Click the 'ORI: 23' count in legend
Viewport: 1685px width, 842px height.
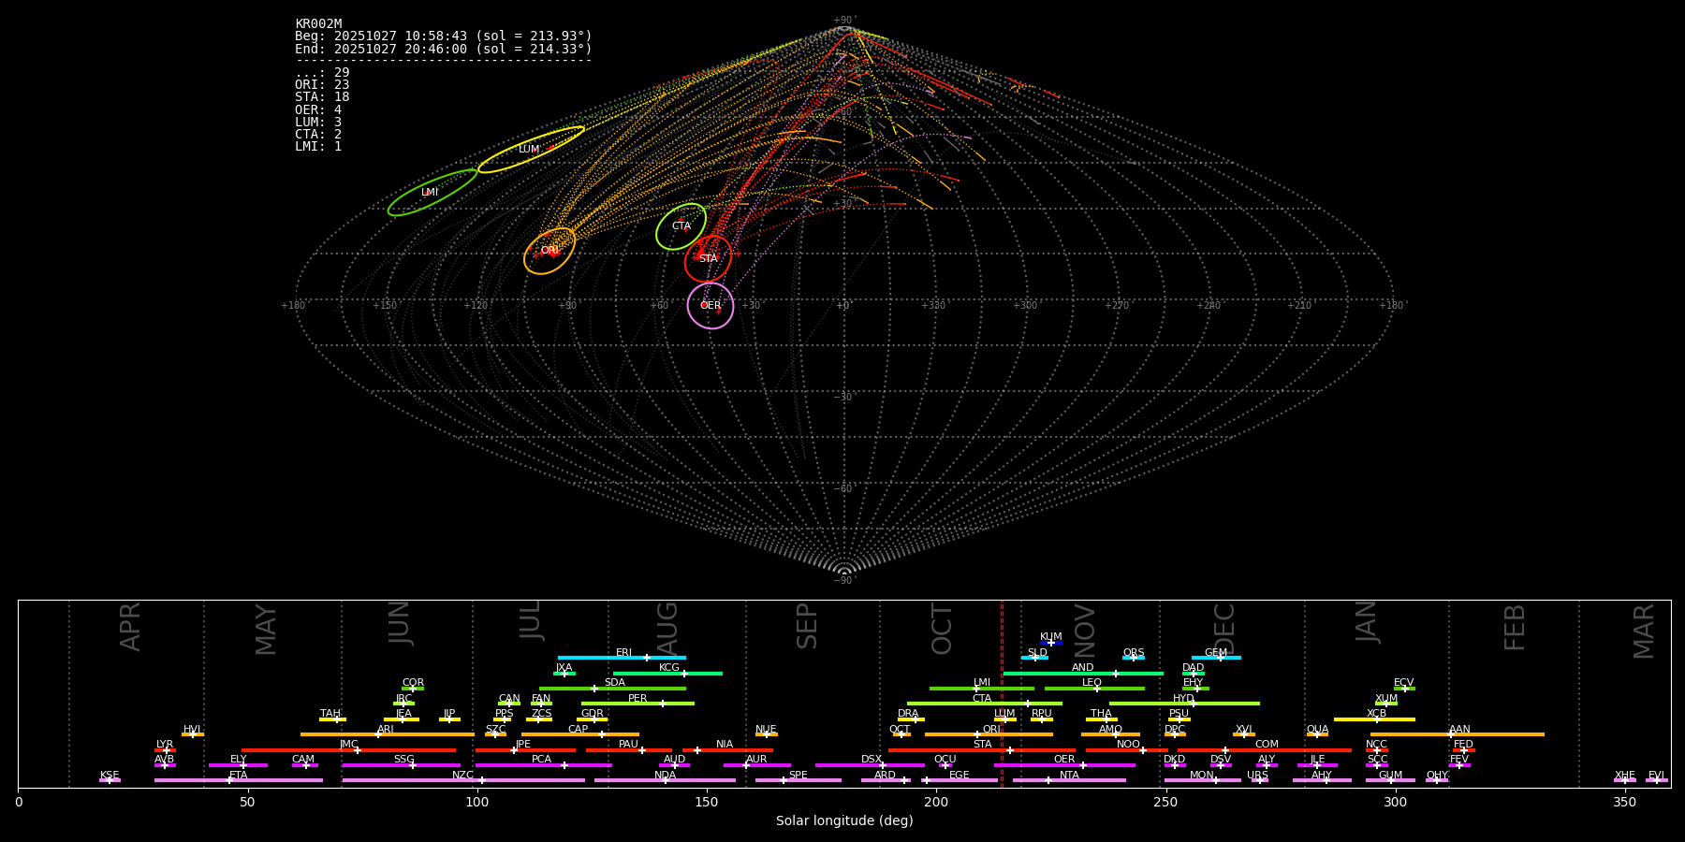[322, 85]
